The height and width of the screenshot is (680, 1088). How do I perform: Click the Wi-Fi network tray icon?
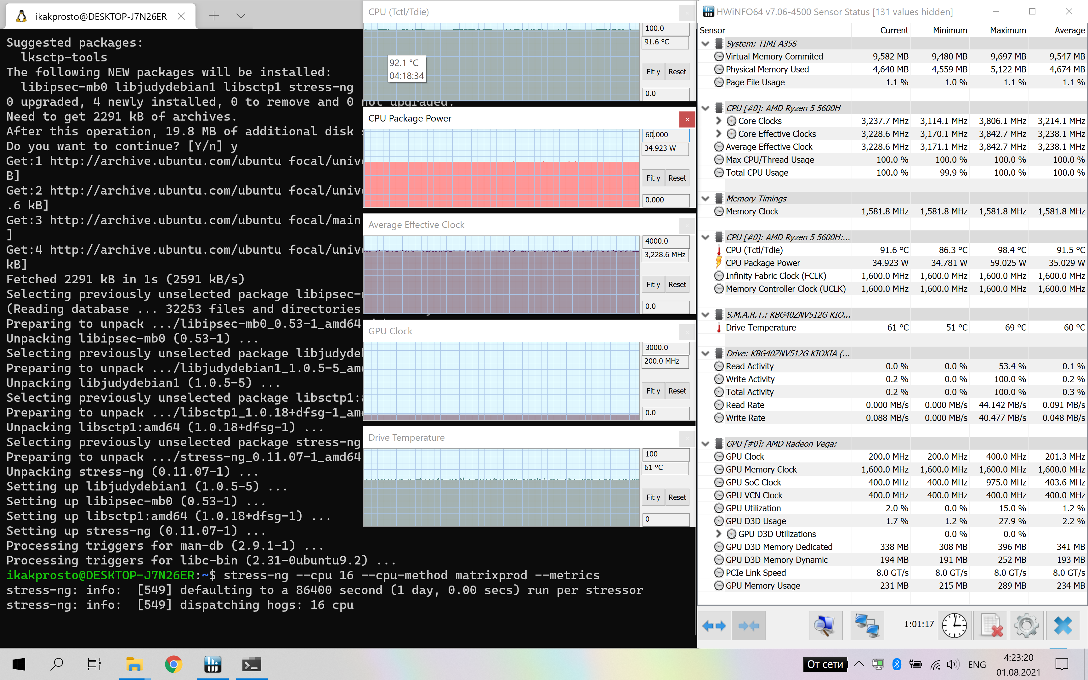pyautogui.click(x=936, y=664)
